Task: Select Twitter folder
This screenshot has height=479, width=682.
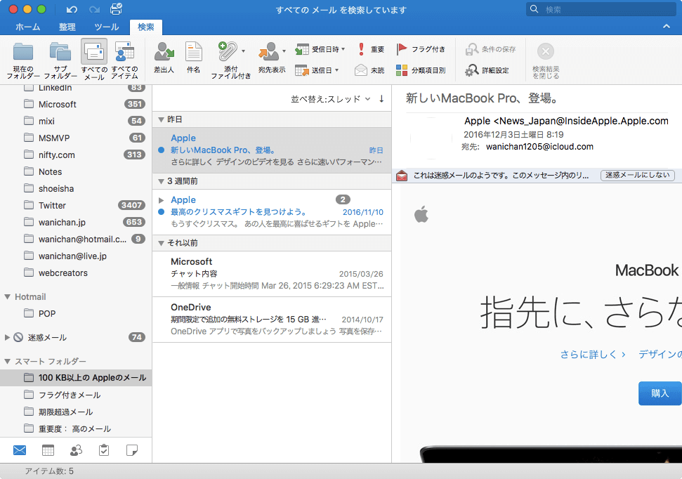Action: coord(76,205)
